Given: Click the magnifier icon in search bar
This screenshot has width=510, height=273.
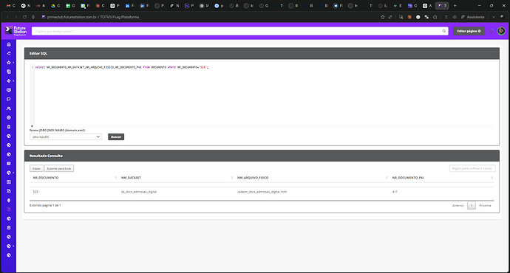Looking at the screenshot, I should click(x=444, y=31).
